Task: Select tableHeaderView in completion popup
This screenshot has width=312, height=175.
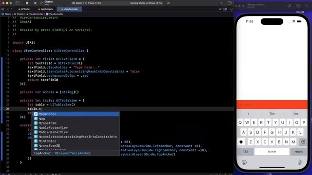Action: (76, 132)
